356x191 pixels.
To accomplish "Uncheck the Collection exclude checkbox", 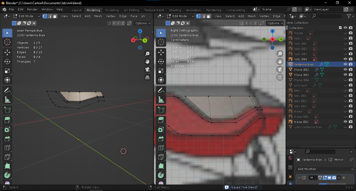I will click(x=340, y=28).
